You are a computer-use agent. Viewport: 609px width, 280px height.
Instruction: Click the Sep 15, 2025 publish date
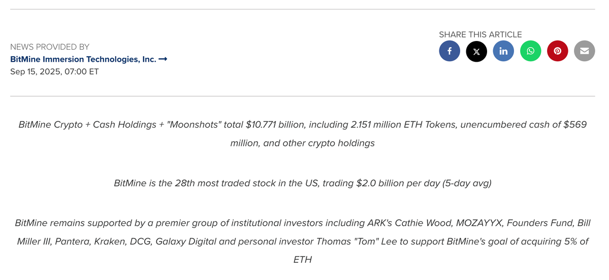tap(54, 71)
